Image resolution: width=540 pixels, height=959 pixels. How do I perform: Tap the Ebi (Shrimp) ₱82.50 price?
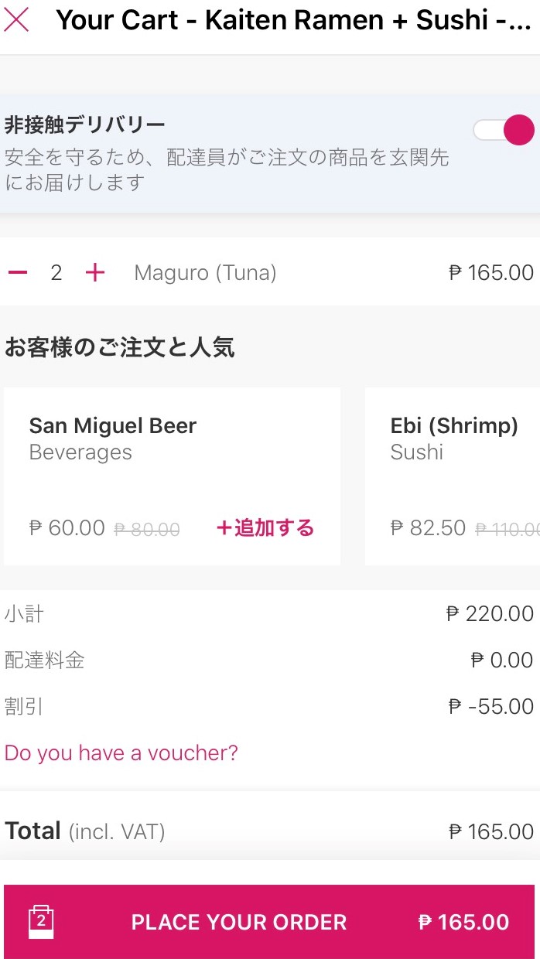pyautogui.click(x=428, y=528)
